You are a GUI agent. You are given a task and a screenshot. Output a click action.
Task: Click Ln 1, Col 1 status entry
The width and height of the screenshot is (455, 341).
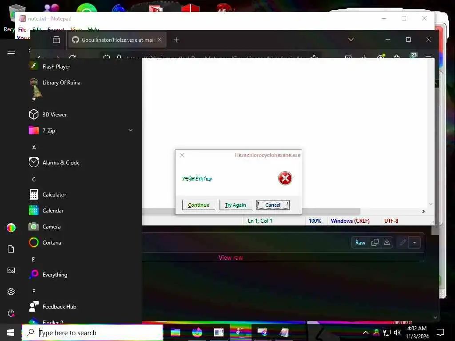click(x=260, y=221)
